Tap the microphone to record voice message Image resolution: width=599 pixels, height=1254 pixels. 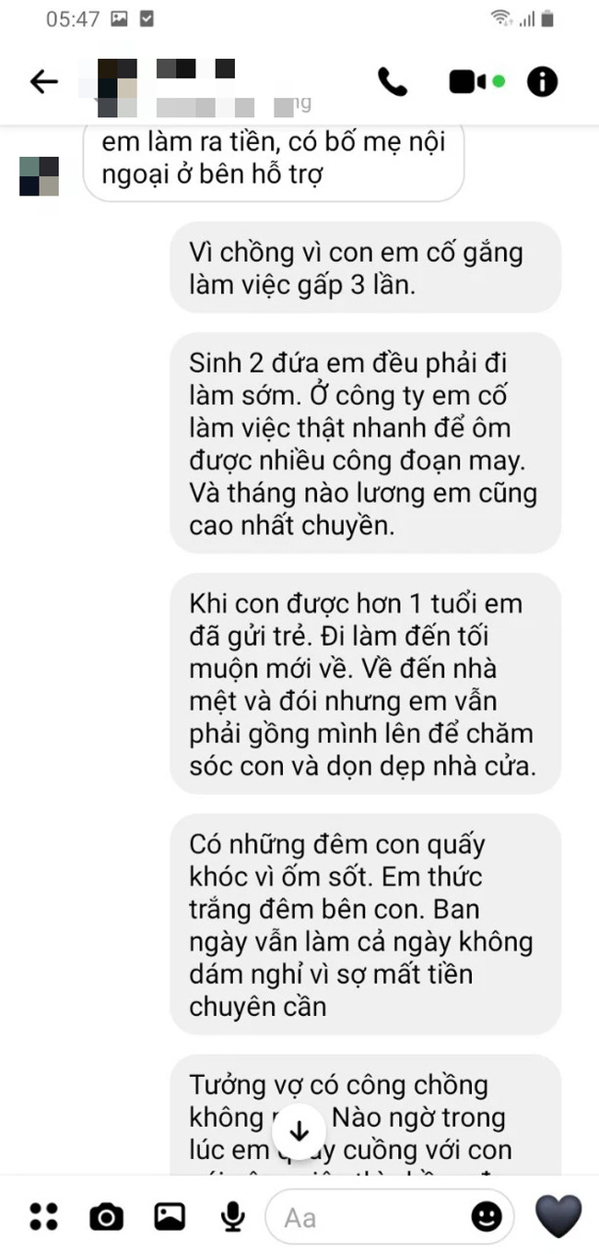pyautogui.click(x=232, y=1216)
